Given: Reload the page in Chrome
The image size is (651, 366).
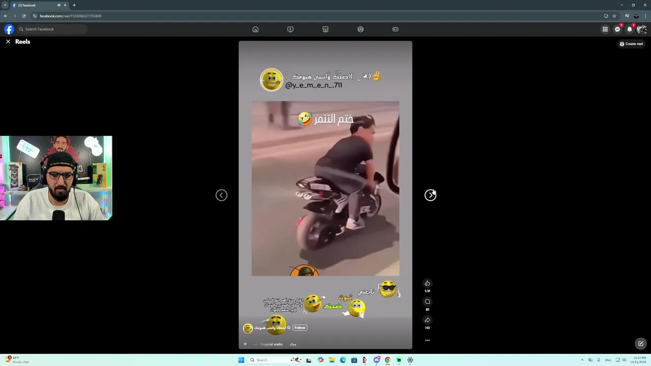Looking at the screenshot, I should click(x=23, y=16).
